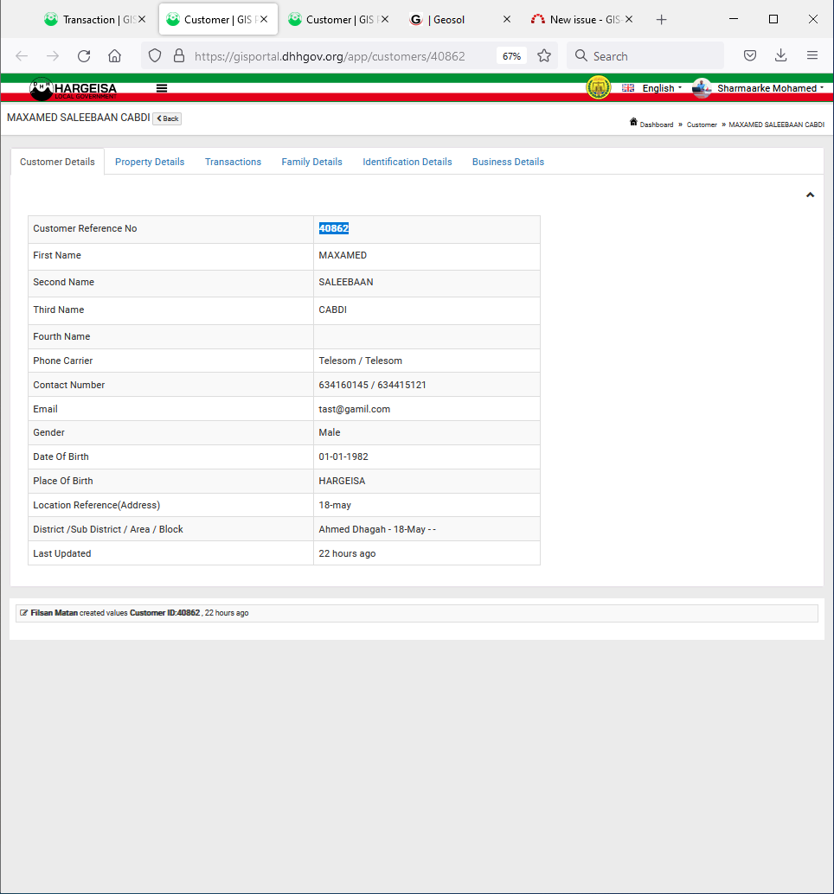The image size is (834, 894).
Task: Click Telesom / Telesom carrier value
Action: click(x=360, y=361)
